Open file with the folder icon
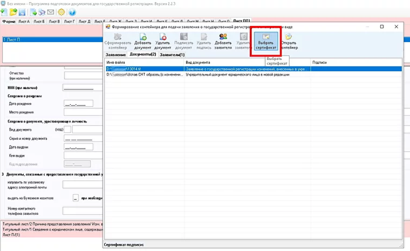This screenshot has height=251, width=410. (13, 12)
